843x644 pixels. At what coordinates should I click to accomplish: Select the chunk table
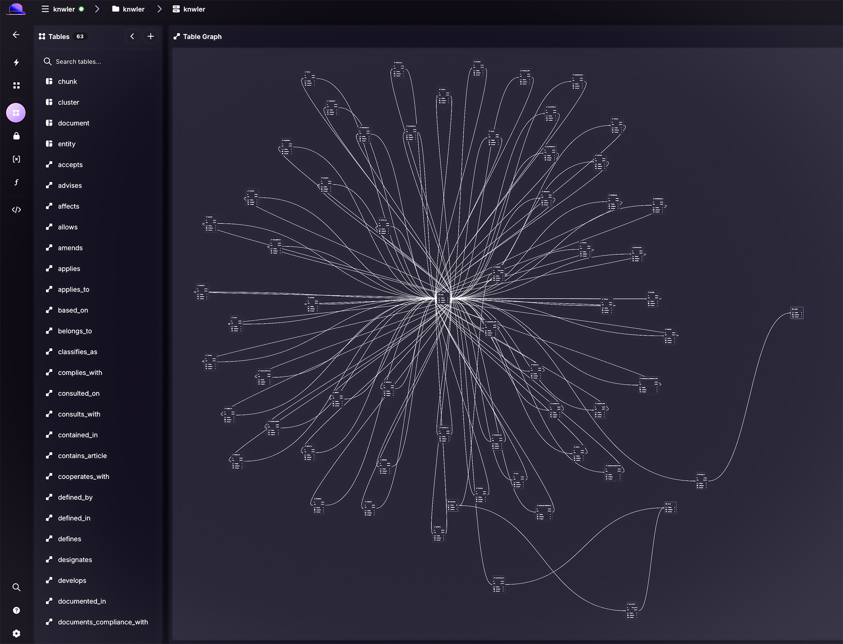pos(67,81)
